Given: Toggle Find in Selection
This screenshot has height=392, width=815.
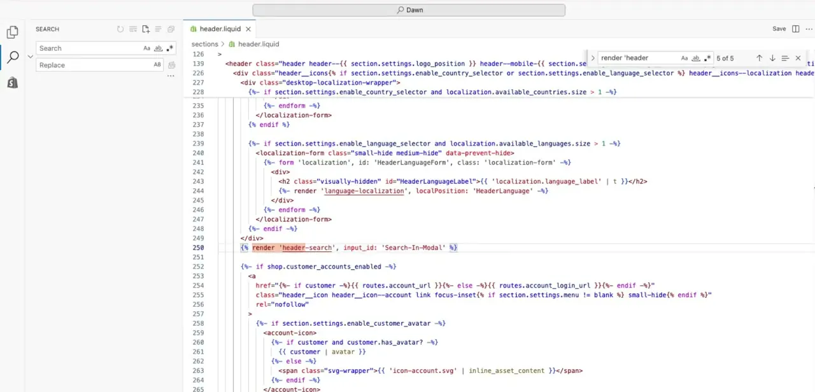Looking at the screenshot, I should tap(785, 58).
